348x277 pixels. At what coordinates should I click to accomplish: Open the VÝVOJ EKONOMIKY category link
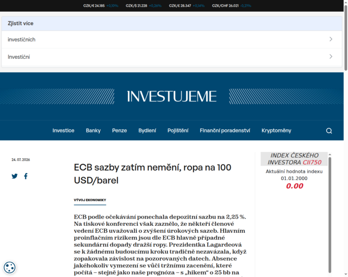tap(90, 200)
